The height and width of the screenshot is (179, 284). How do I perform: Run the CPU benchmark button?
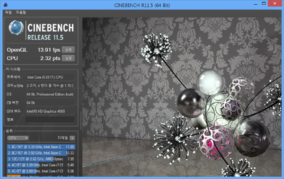[68, 58]
